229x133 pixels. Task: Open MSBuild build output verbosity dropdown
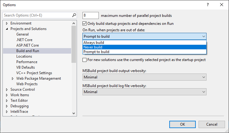[x=144, y=78]
